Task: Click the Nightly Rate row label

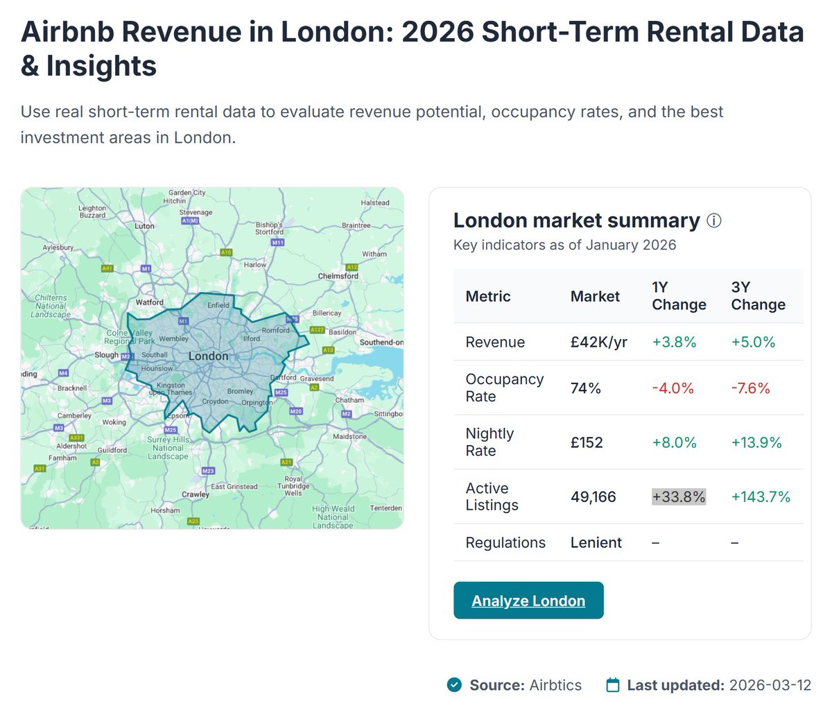Action: [489, 442]
